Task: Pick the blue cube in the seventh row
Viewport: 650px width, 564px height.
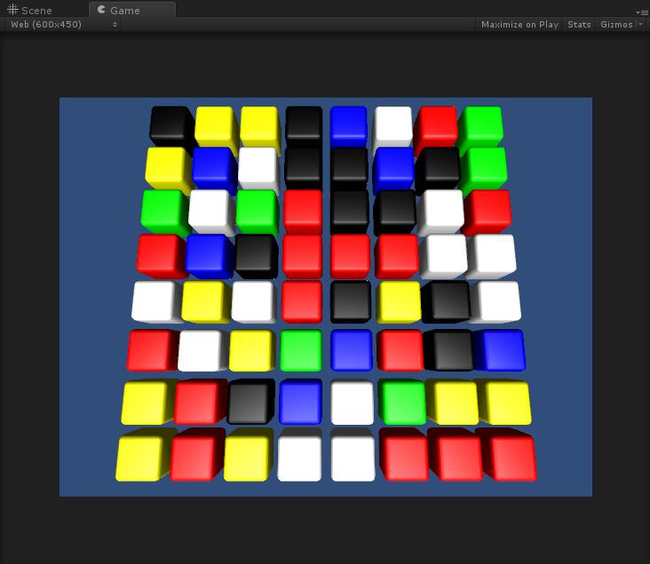Action: tap(300, 402)
